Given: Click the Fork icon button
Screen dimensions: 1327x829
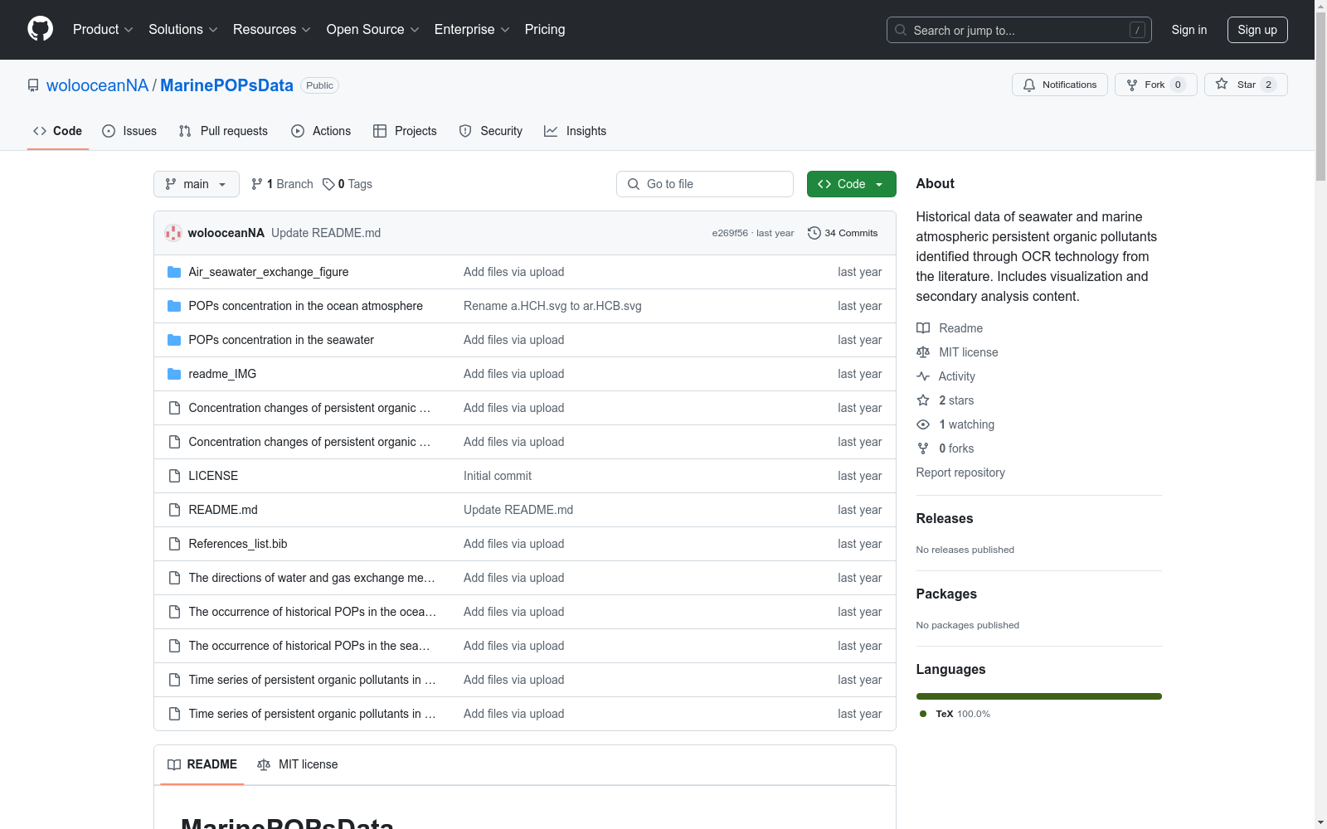Looking at the screenshot, I should coord(1132,85).
